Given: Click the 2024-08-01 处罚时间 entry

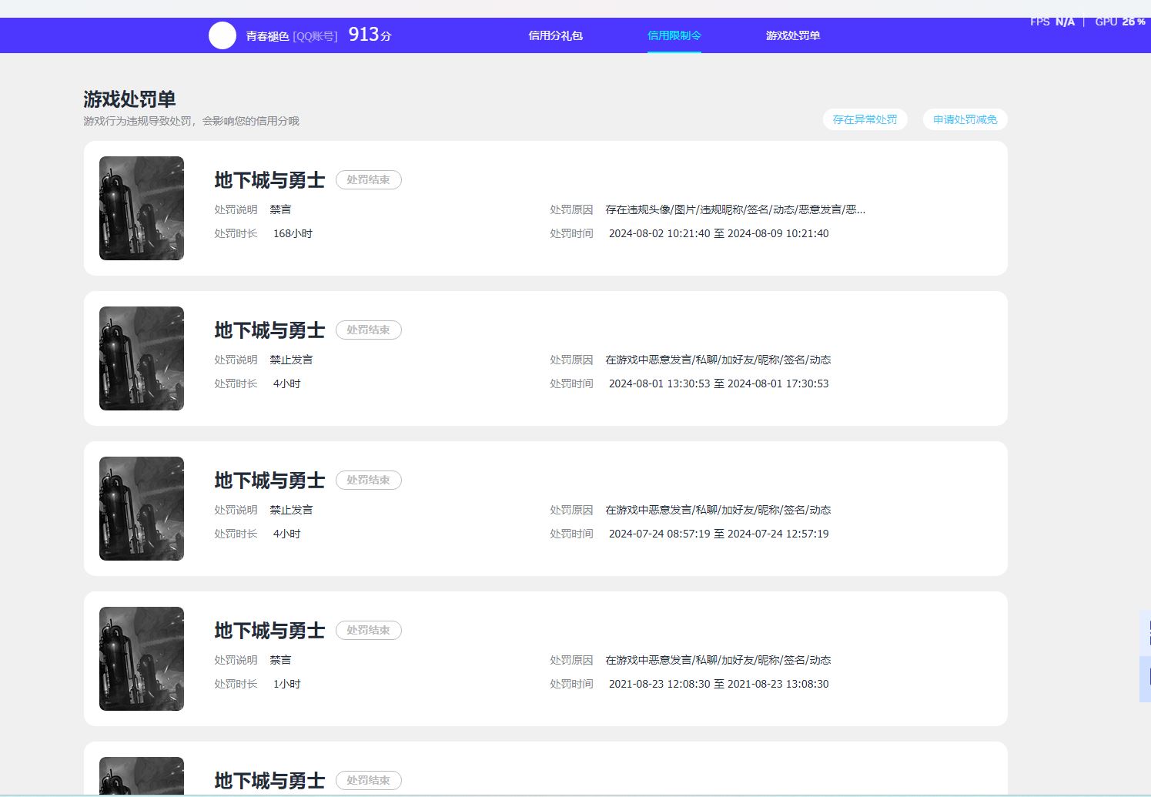Looking at the screenshot, I should [718, 383].
